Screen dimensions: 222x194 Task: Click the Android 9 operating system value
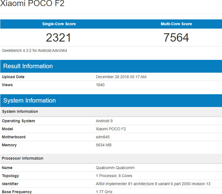coord(104,121)
